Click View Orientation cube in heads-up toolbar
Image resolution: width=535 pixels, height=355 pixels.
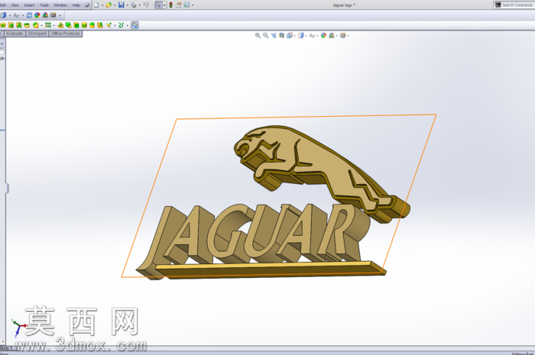[x=290, y=35]
